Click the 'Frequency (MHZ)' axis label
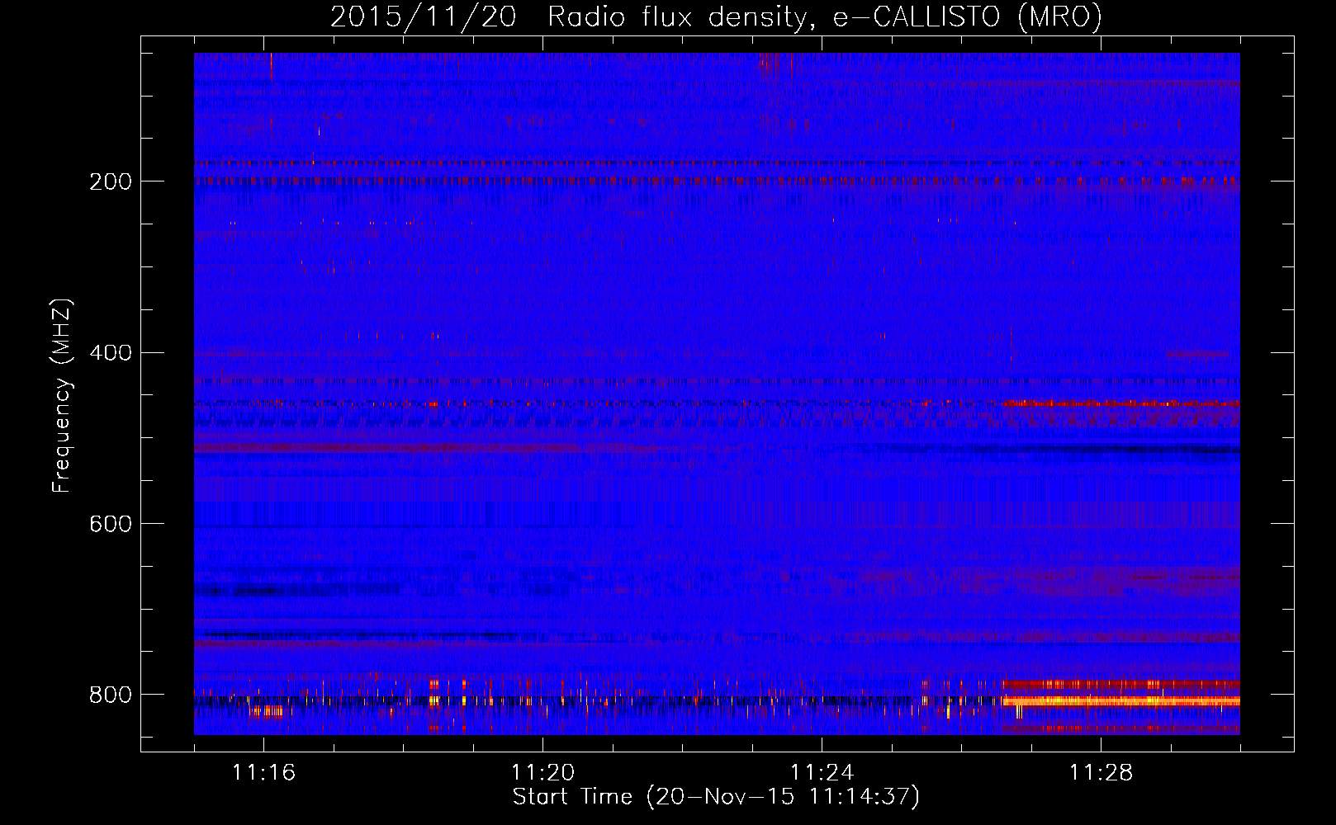This screenshot has height=825, width=1336. (63, 395)
